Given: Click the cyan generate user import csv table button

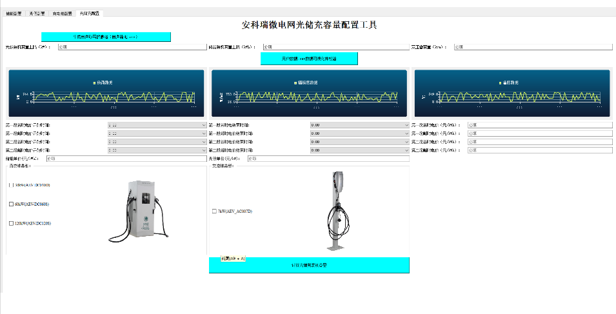Looking at the screenshot, I should (106, 37).
